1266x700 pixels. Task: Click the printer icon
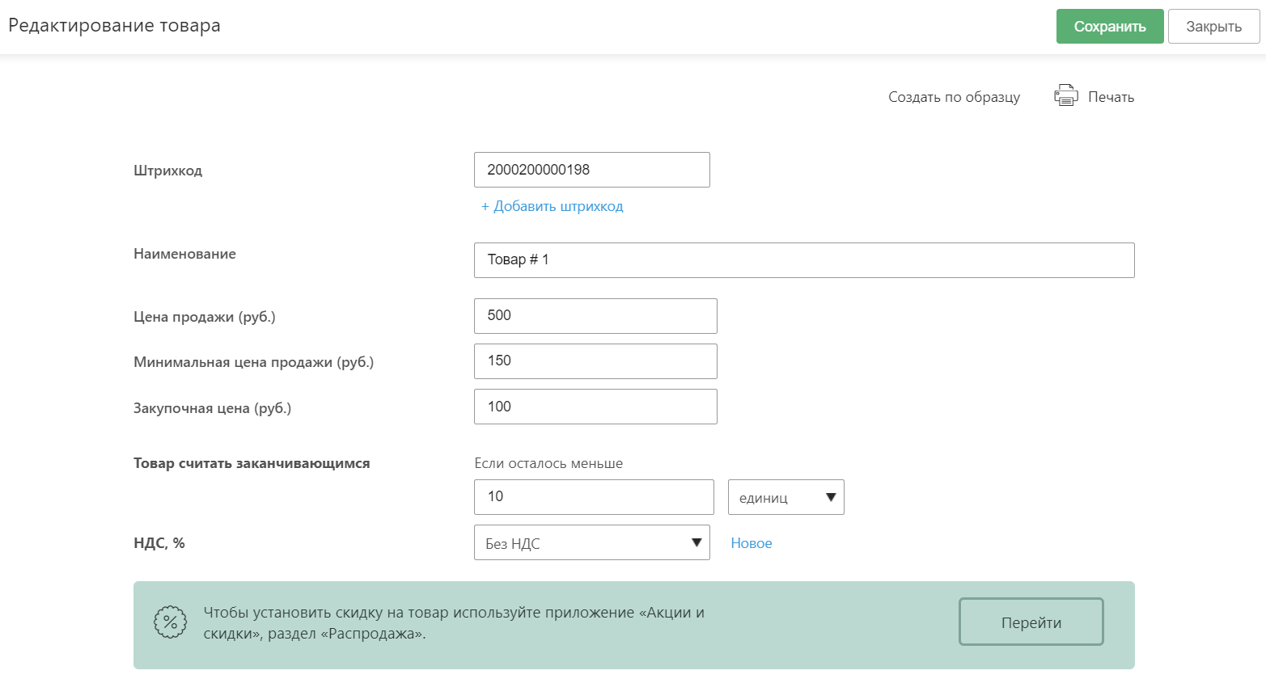1065,96
